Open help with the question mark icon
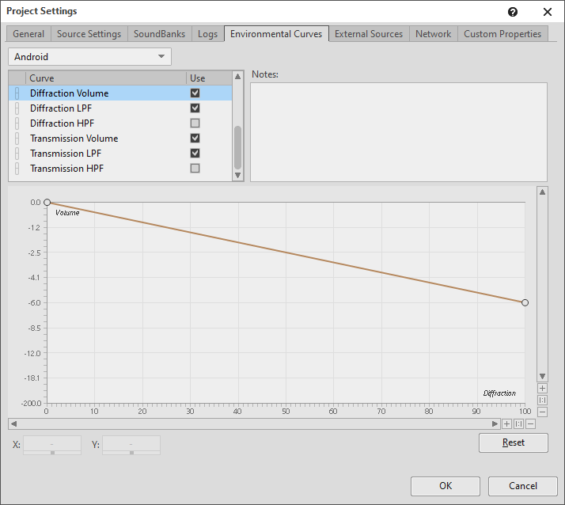This screenshot has height=505, width=565. coord(513,12)
